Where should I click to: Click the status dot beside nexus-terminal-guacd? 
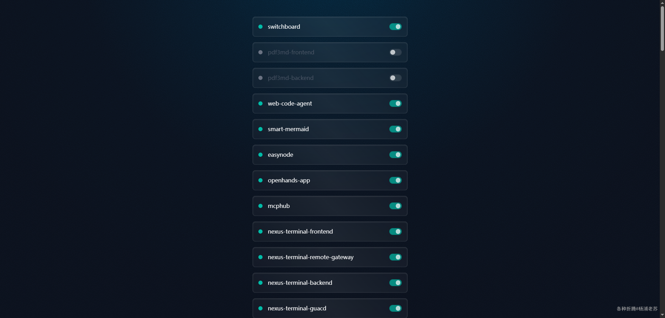tap(260, 308)
